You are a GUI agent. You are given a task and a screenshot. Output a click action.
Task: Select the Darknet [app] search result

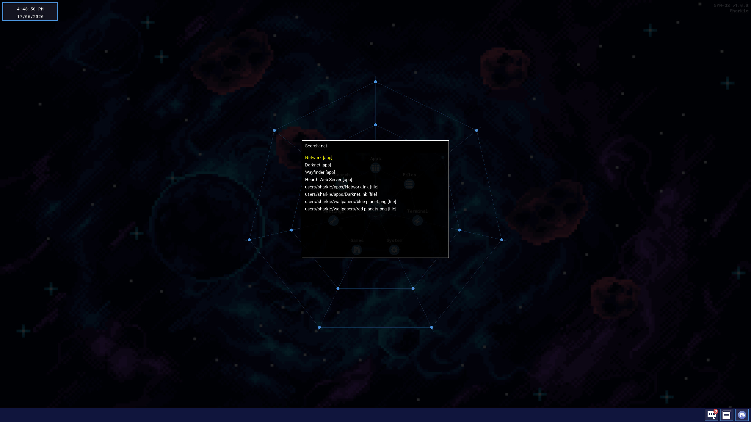318,165
